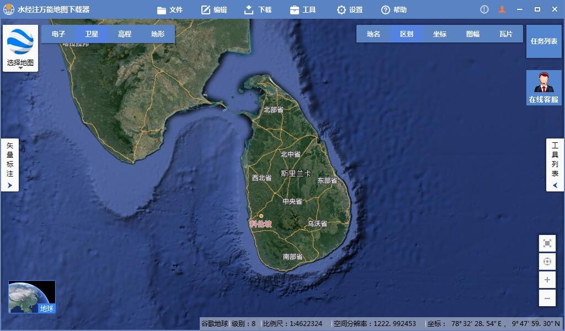Select the 坐标 search option
The height and width of the screenshot is (331, 565).
[x=440, y=34]
